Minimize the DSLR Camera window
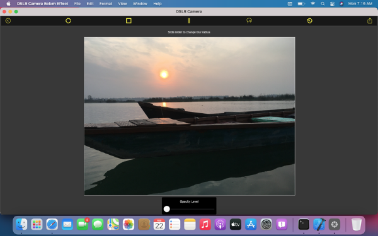The height and width of the screenshot is (236, 378). tap(10, 11)
